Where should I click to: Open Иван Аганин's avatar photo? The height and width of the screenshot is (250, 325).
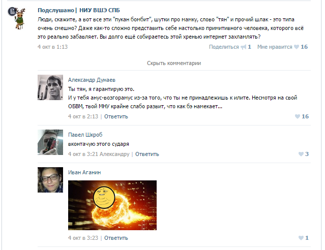[x=50, y=180]
